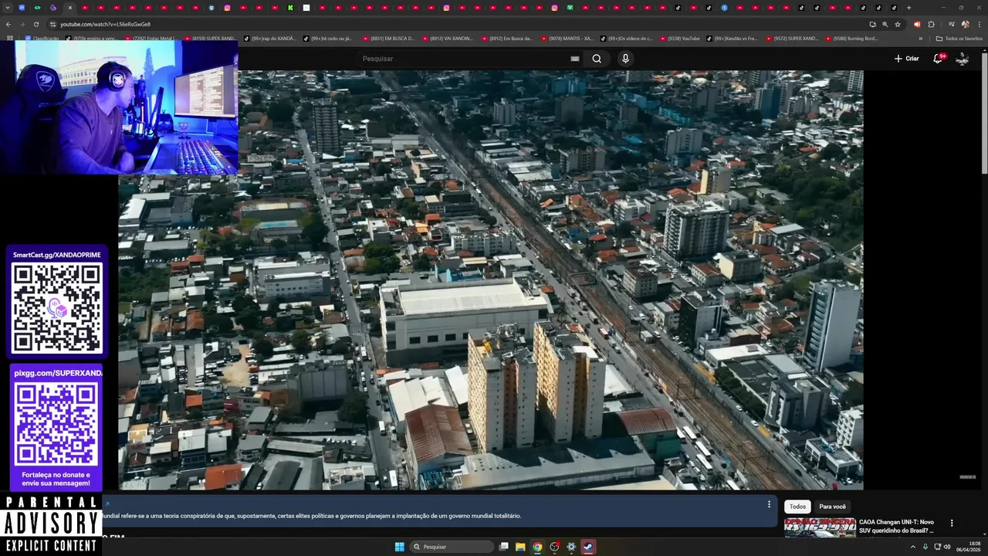Expand the hidden bookmarks chevron
This screenshot has height=556, width=988.
(x=920, y=38)
